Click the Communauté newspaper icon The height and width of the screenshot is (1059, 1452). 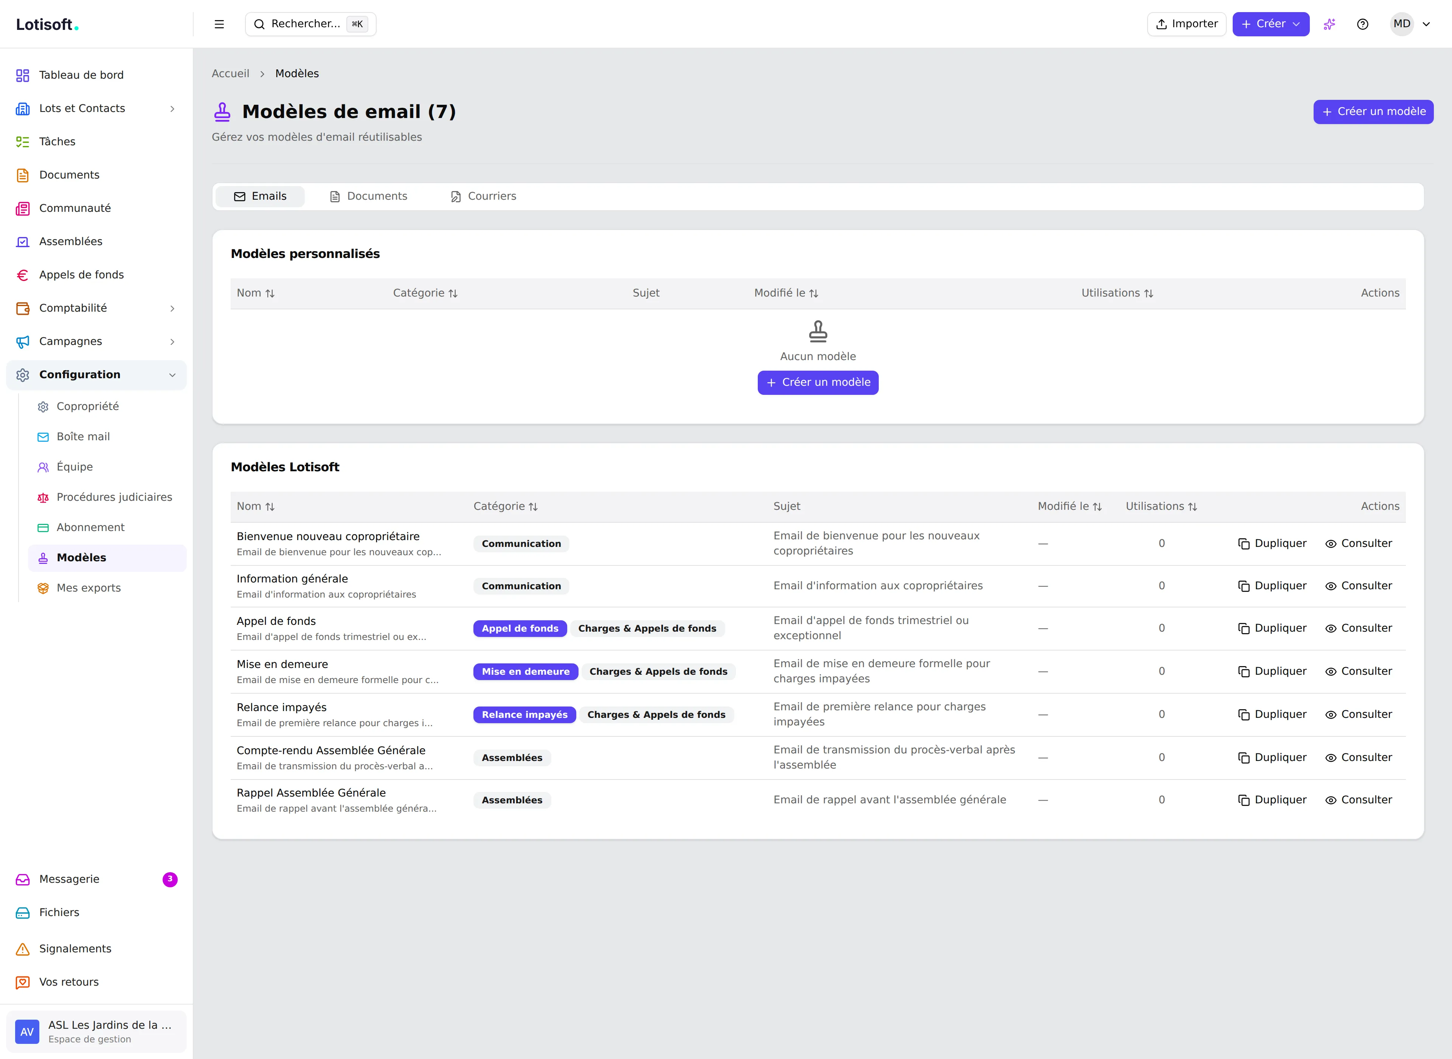(x=23, y=209)
